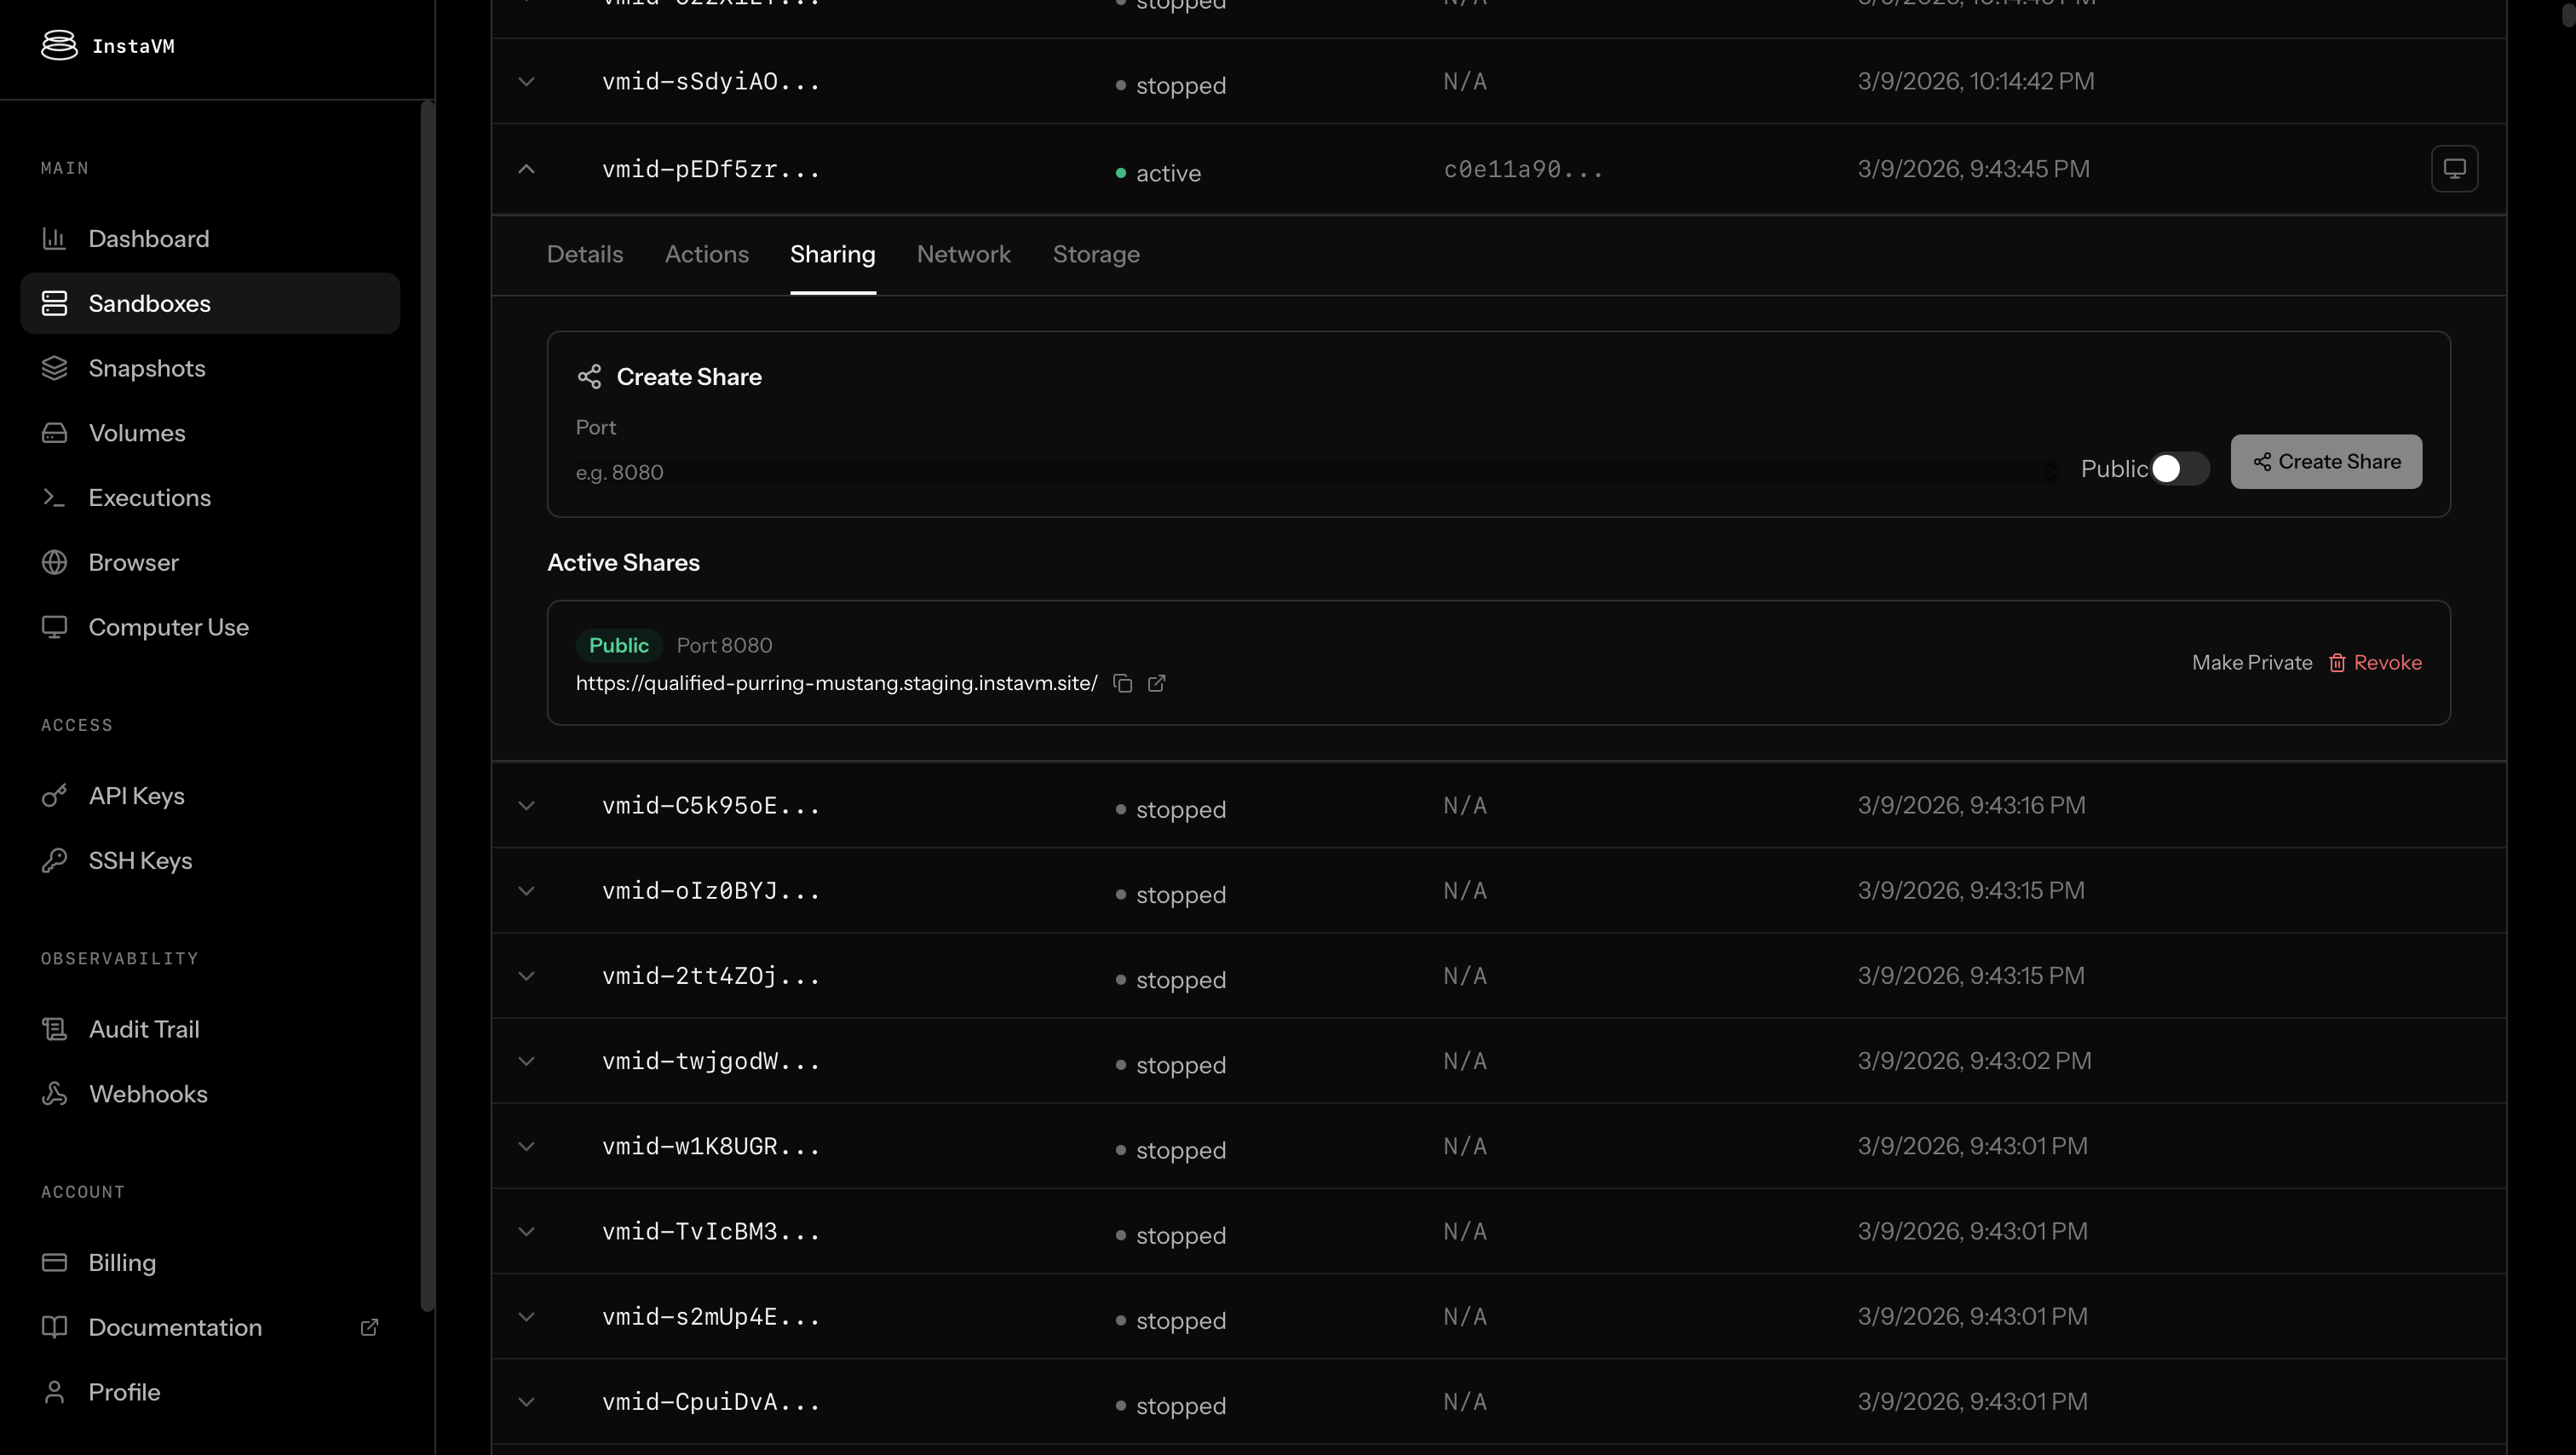Open Webhooks in Observability section

pyautogui.click(x=148, y=1094)
